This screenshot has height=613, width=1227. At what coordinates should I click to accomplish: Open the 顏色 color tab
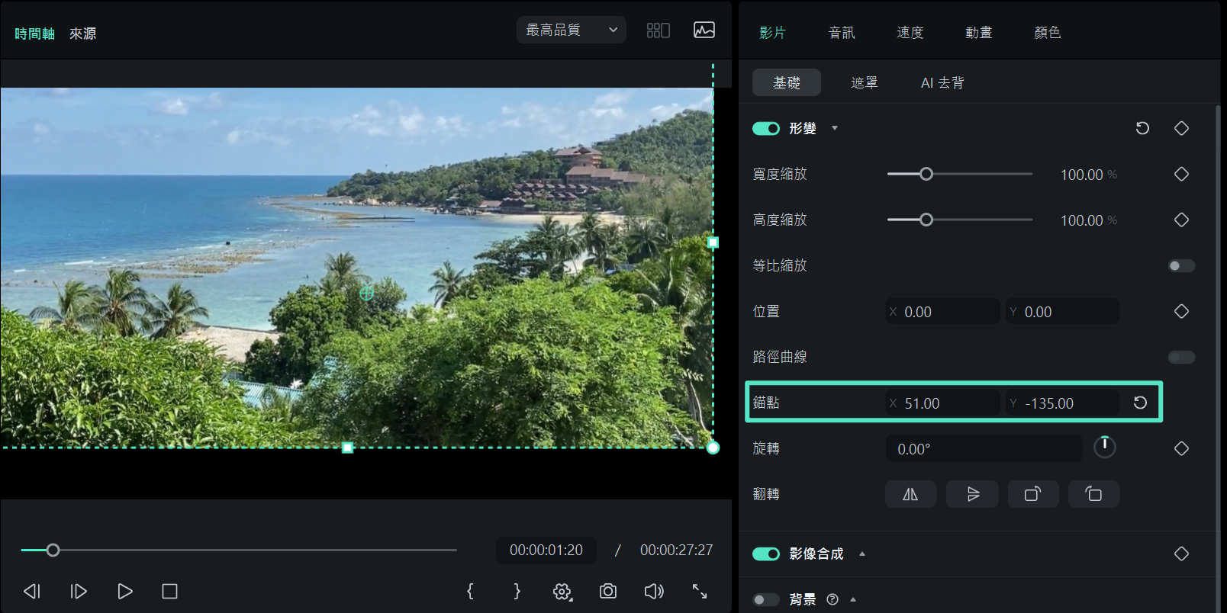pos(1047,33)
